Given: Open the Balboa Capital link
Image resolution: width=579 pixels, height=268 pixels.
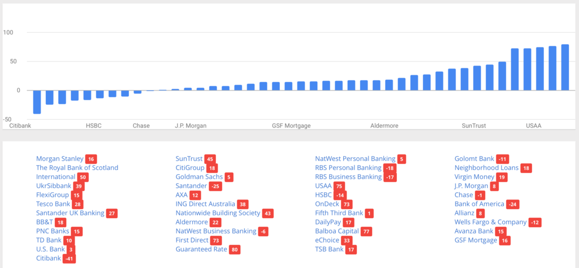Looking at the screenshot, I should pyautogui.click(x=337, y=231).
